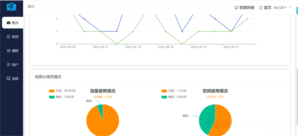Click 总流量：52GB subtitle
This screenshot has width=298, height=136.
103,97
